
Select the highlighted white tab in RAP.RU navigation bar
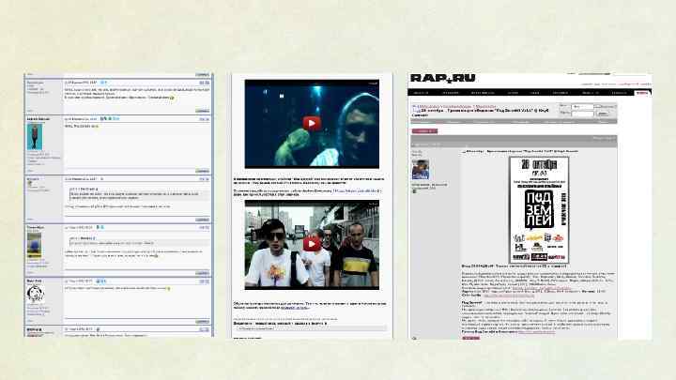click(x=642, y=93)
